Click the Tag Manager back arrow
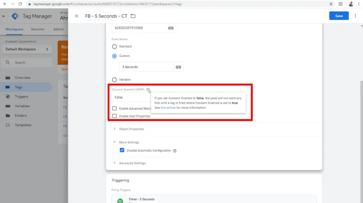Viewport: 363px width, 203px height. (4, 16)
